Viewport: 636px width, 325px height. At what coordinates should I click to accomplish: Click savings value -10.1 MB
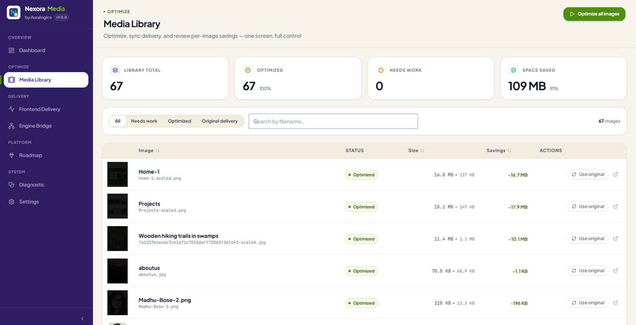click(x=518, y=239)
